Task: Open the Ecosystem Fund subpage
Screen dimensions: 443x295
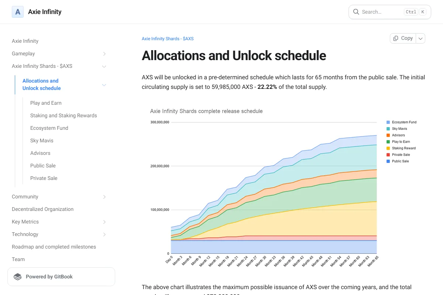Action: click(49, 128)
